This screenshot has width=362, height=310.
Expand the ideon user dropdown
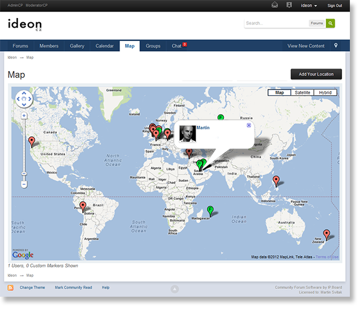309,5
